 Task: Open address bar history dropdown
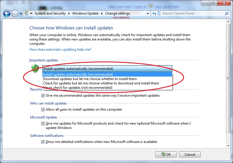point(148,13)
